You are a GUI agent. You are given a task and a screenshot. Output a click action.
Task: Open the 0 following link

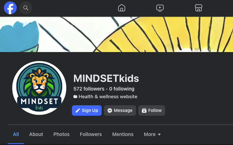pyautogui.click(x=122, y=89)
